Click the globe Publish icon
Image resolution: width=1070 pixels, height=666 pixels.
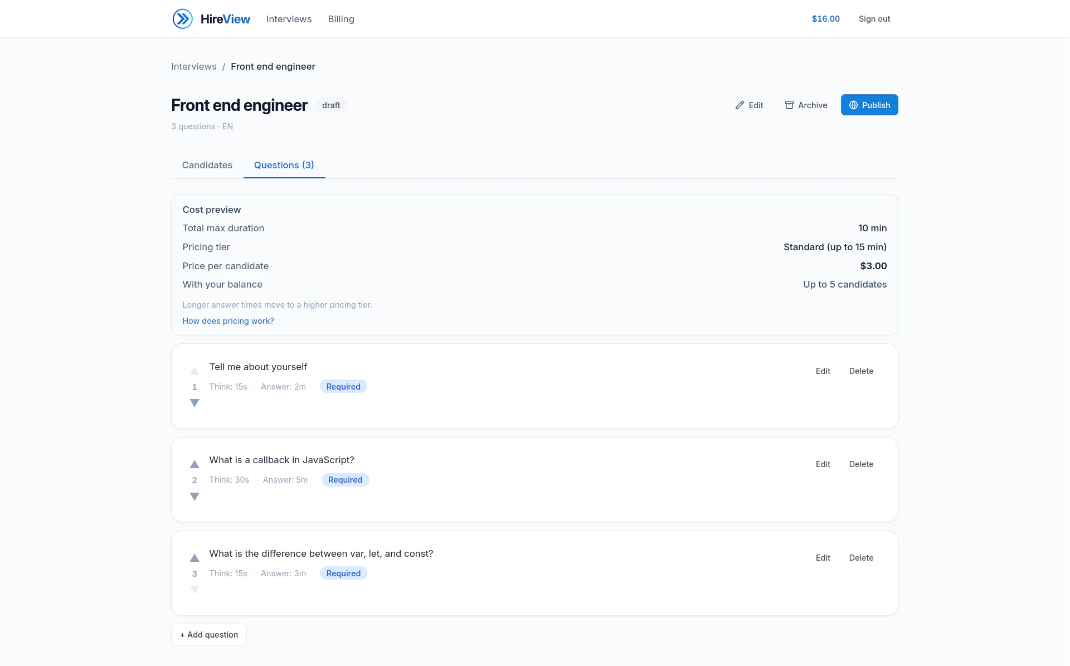(853, 105)
